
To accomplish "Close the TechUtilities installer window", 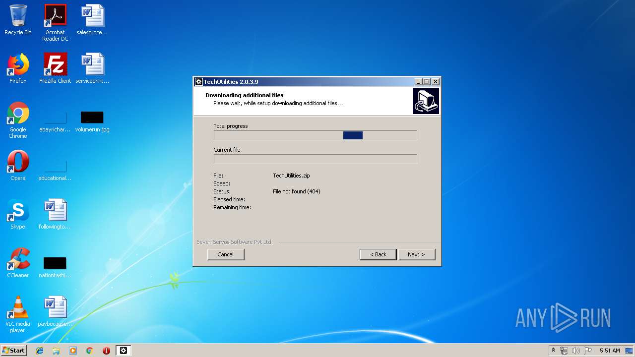I will [x=436, y=82].
